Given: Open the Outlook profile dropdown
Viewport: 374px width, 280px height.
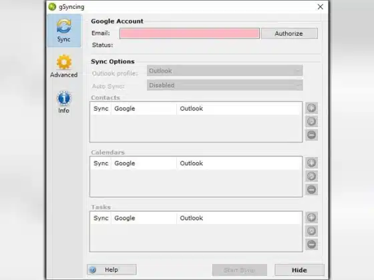Looking at the screenshot, I should pos(224,71).
